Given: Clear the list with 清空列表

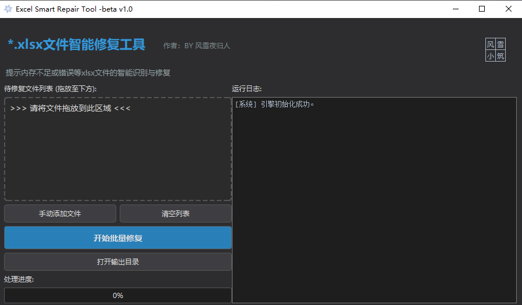Looking at the screenshot, I should click(176, 214).
